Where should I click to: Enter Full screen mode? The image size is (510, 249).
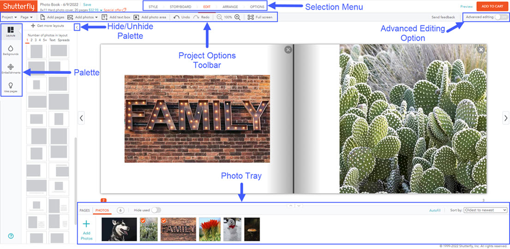pos(260,17)
